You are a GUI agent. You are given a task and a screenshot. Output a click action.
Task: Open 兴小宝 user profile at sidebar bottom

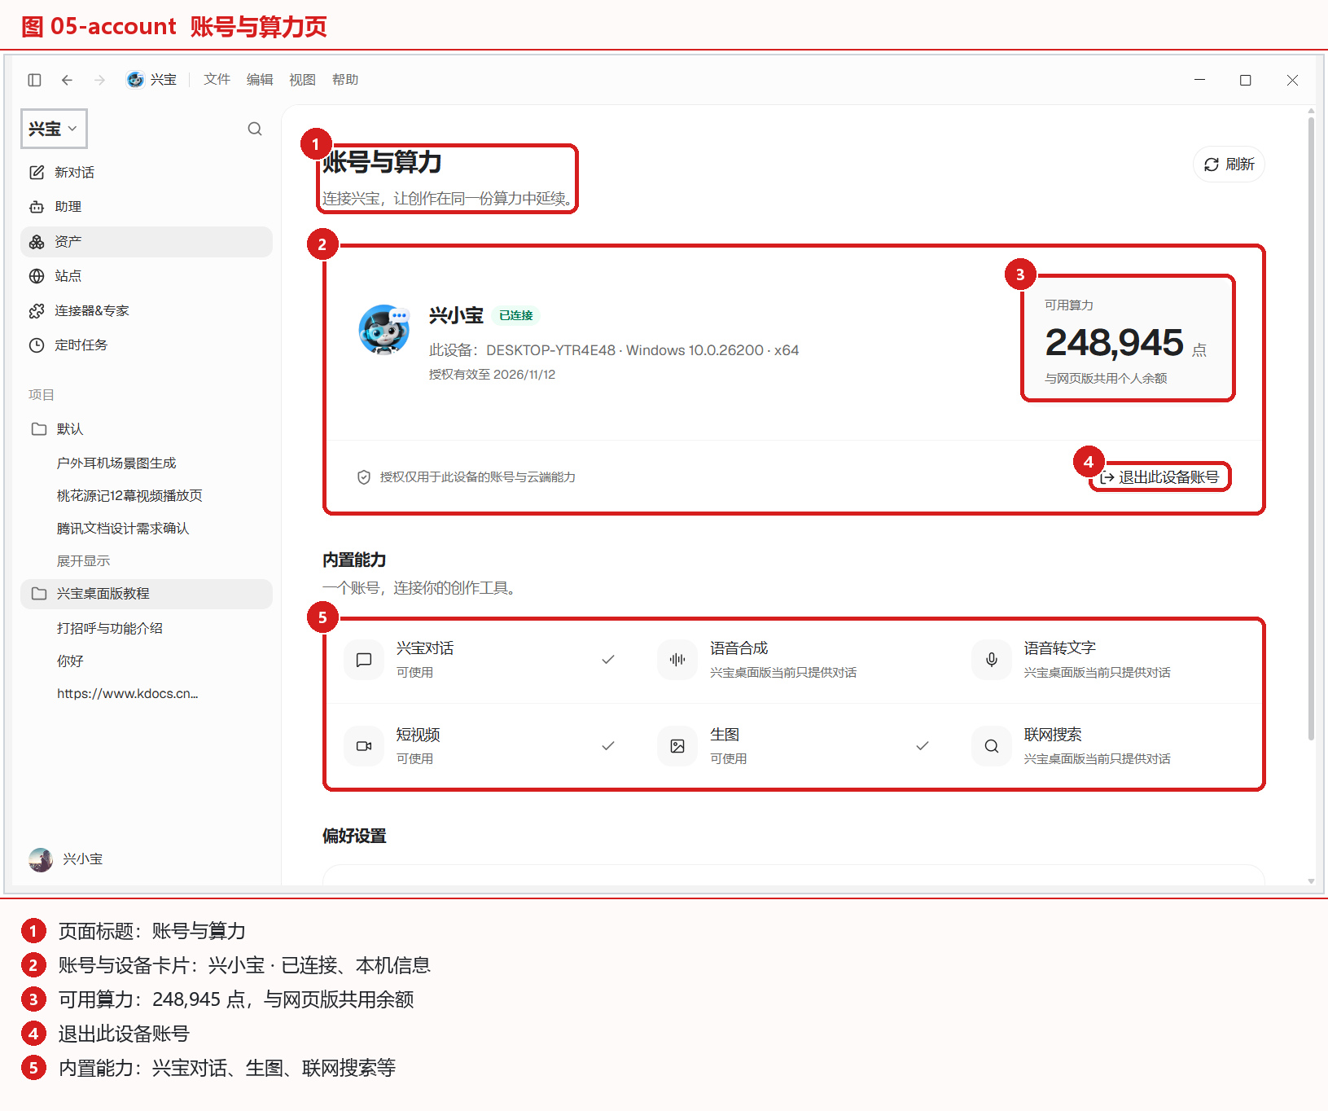[x=66, y=859]
